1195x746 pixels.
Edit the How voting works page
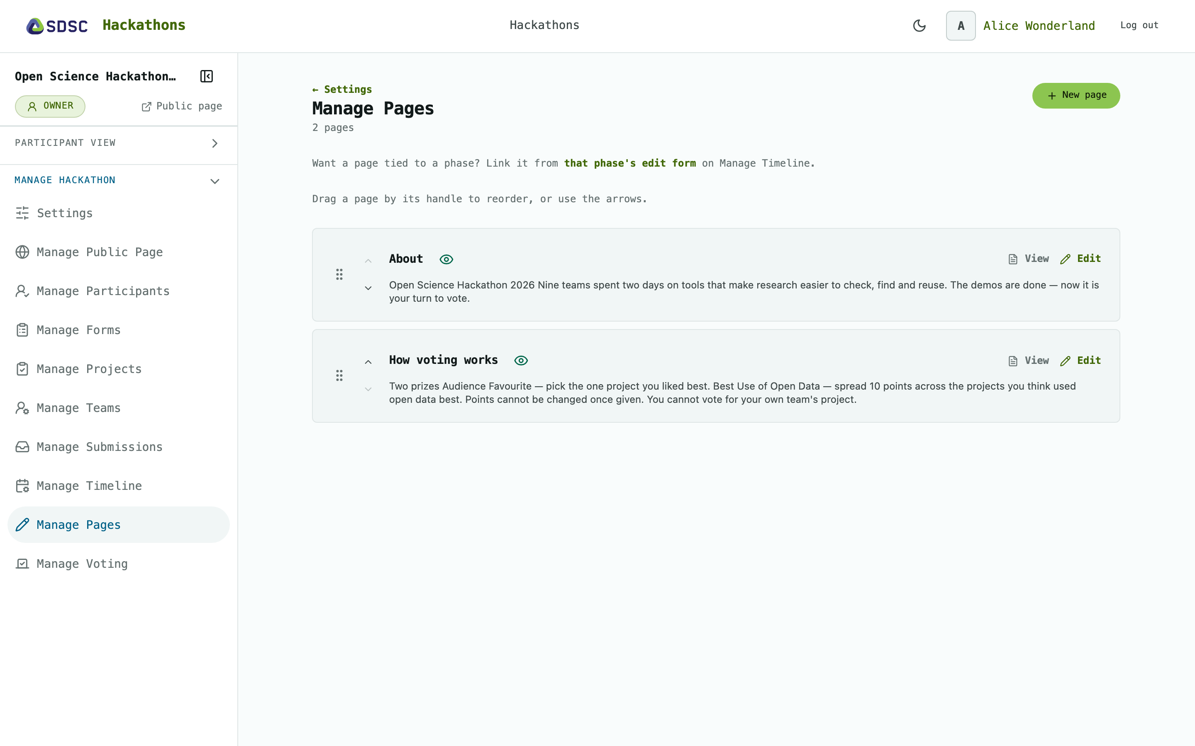point(1080,361)
